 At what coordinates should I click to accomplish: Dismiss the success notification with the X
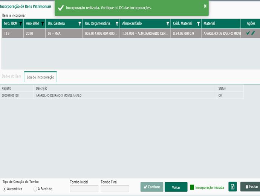click(205, 6)
